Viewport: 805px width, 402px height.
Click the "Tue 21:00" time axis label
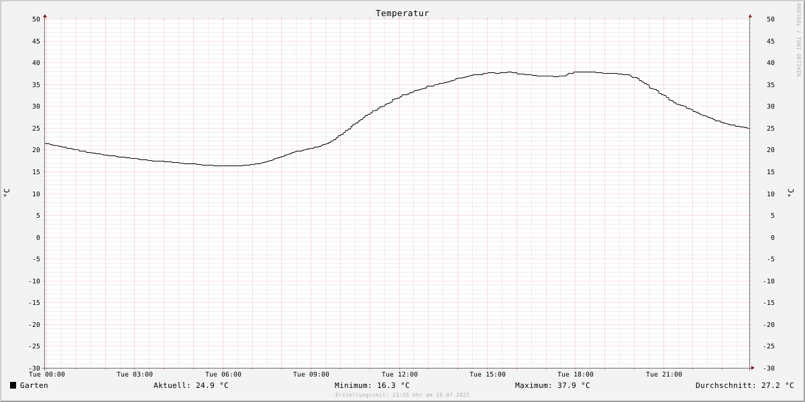click(x=664, y=375)
